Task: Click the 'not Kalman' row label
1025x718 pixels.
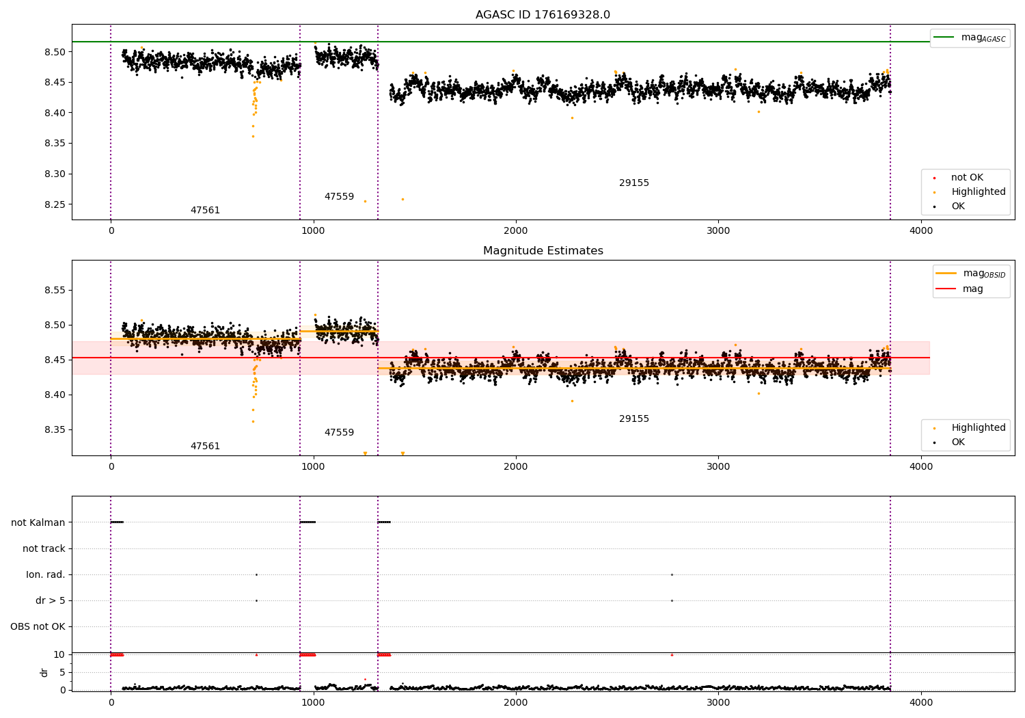Action: pos(38,522)
